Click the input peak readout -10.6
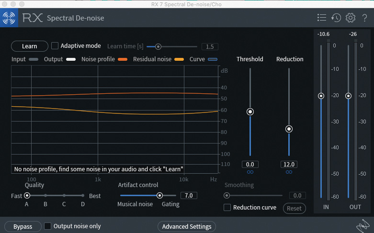Viewport: 374px width, 233px height. point(323,34)
